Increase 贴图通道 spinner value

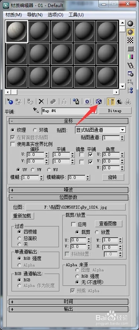point(122,137)
